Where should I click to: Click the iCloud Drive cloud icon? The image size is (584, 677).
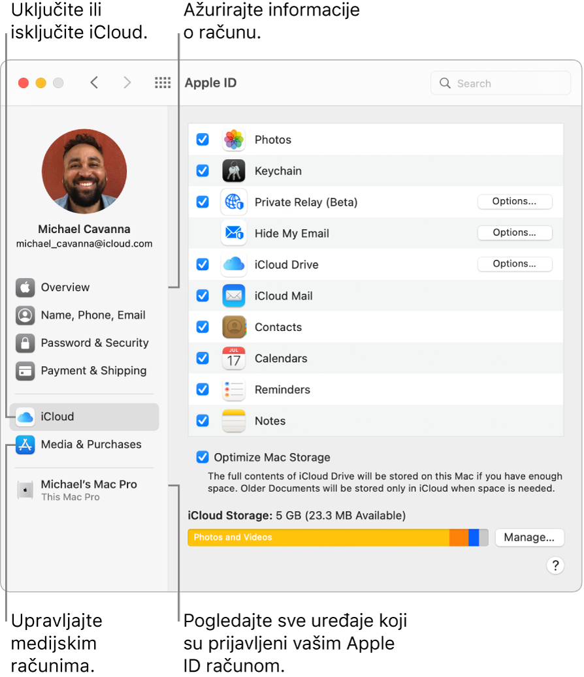click(233, 264)
